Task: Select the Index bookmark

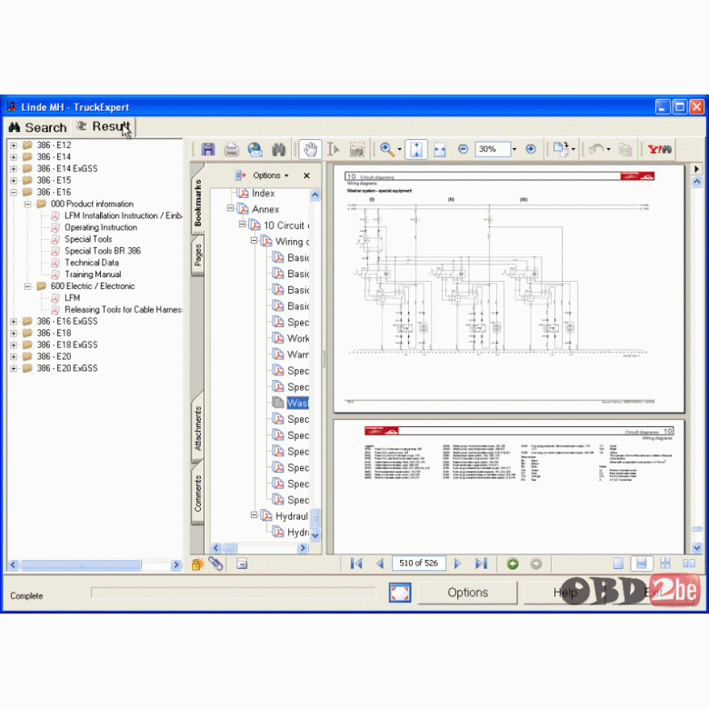Action: point(264,194)
